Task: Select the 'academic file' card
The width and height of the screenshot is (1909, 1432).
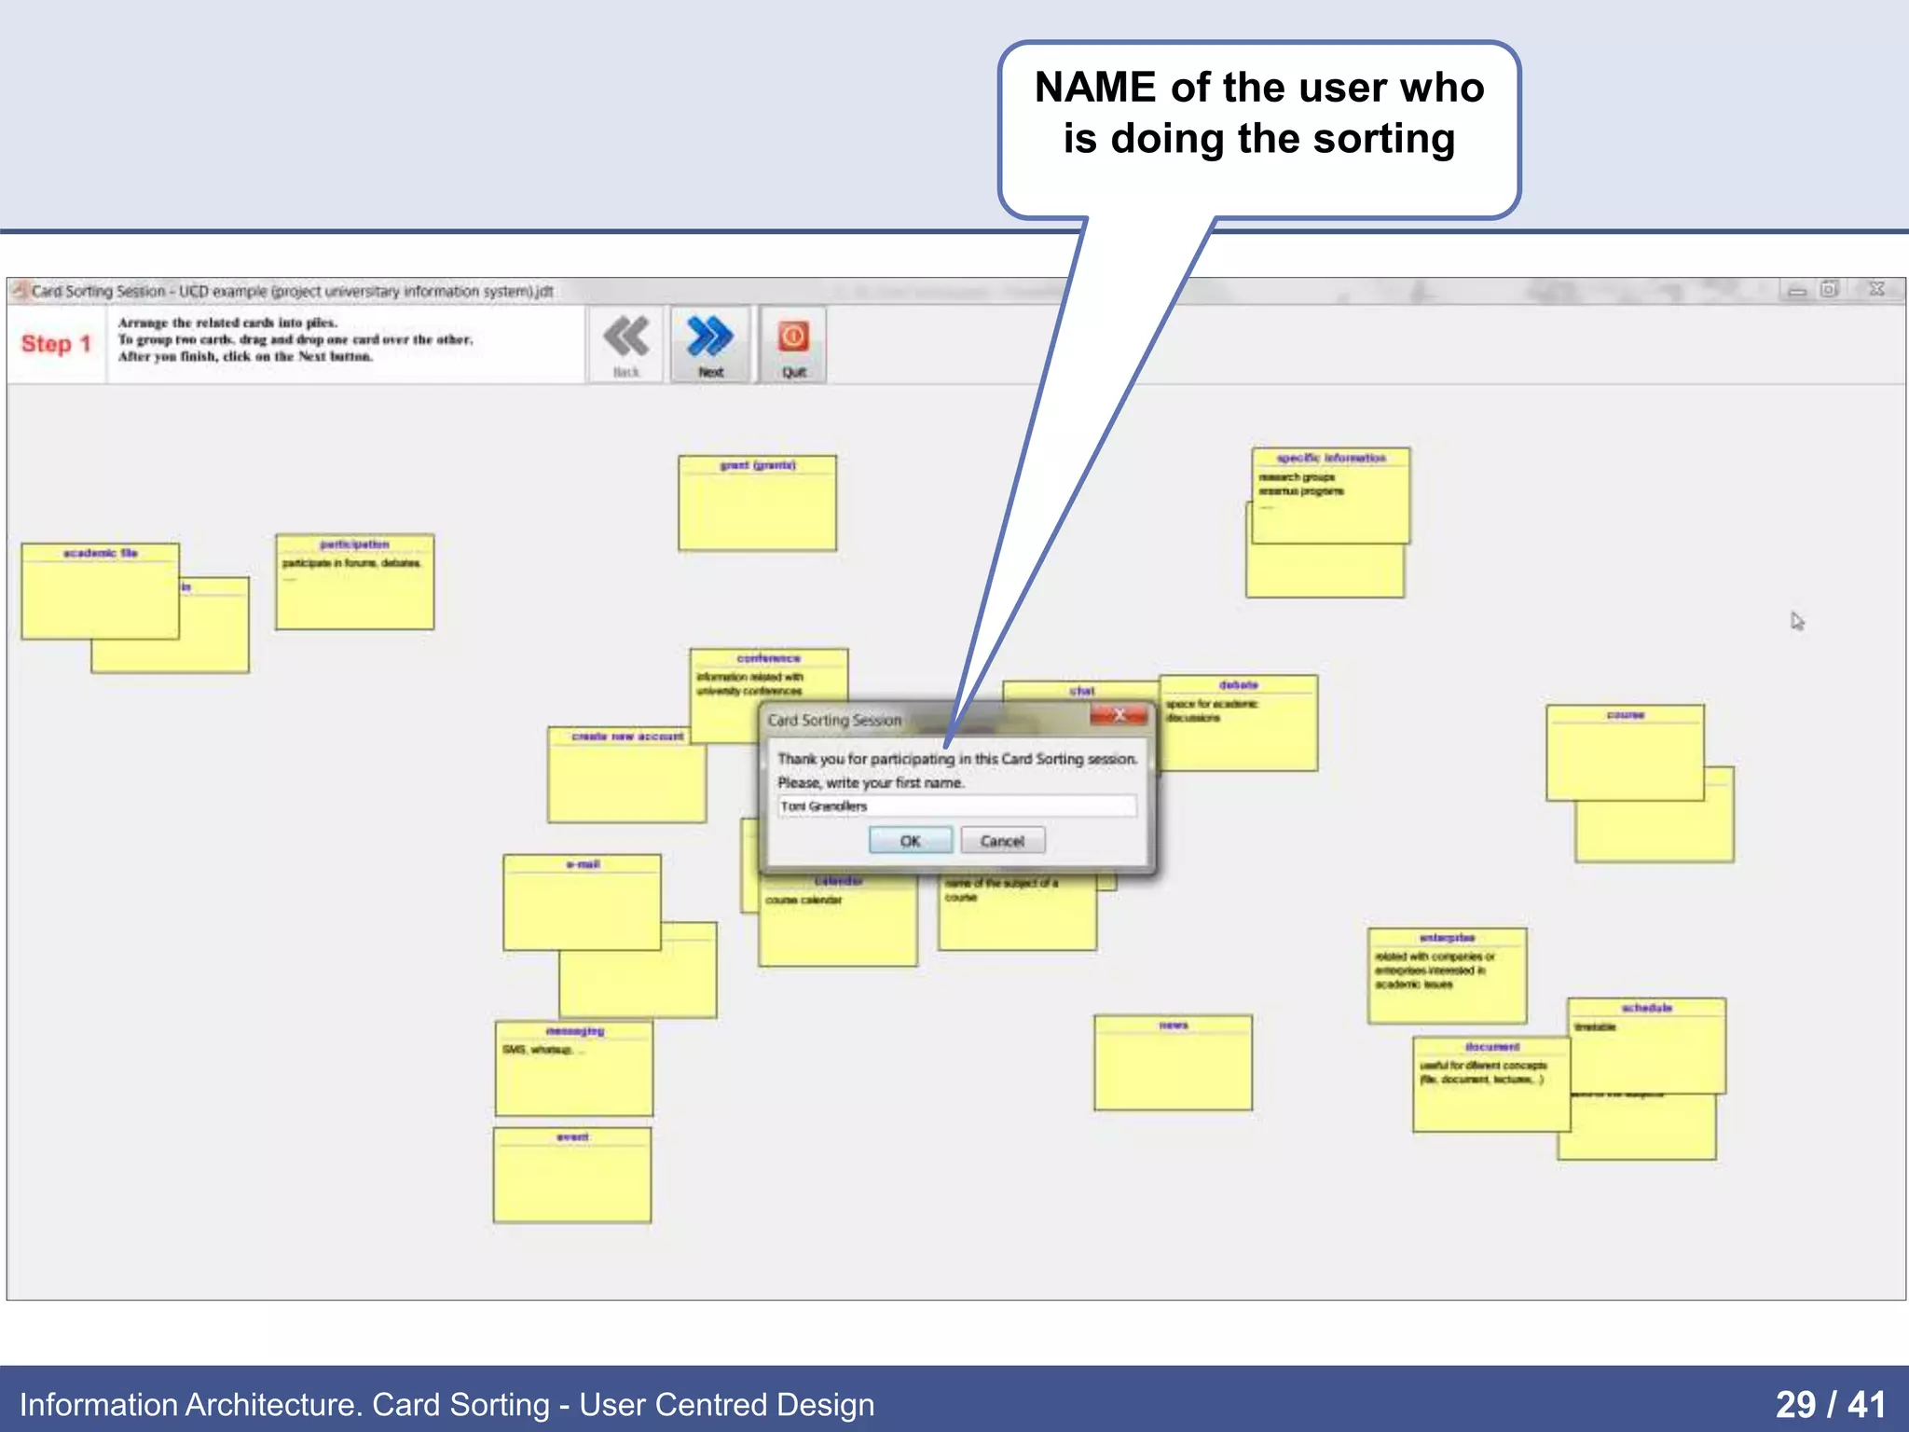Action: (x=100, y=591)
